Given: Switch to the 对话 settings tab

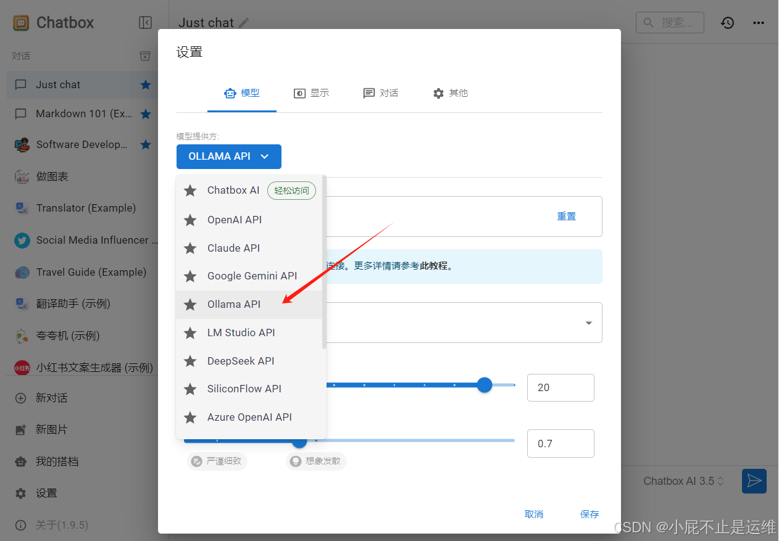Looking at the screenshot, I should point(380,93).
